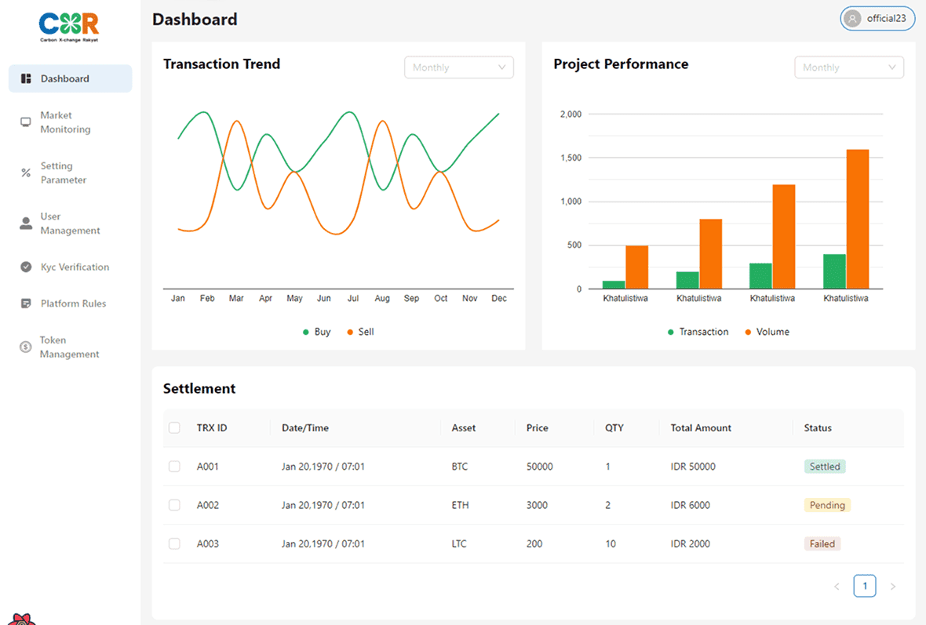Image resolution: width=926 pixels, height=625 pixels.
Task: Open Token Management in sidebar
Action: coord(71,347)
